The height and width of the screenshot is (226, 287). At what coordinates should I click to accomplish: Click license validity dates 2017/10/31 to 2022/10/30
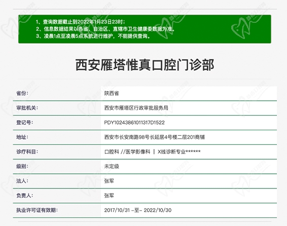coord(138,210)
